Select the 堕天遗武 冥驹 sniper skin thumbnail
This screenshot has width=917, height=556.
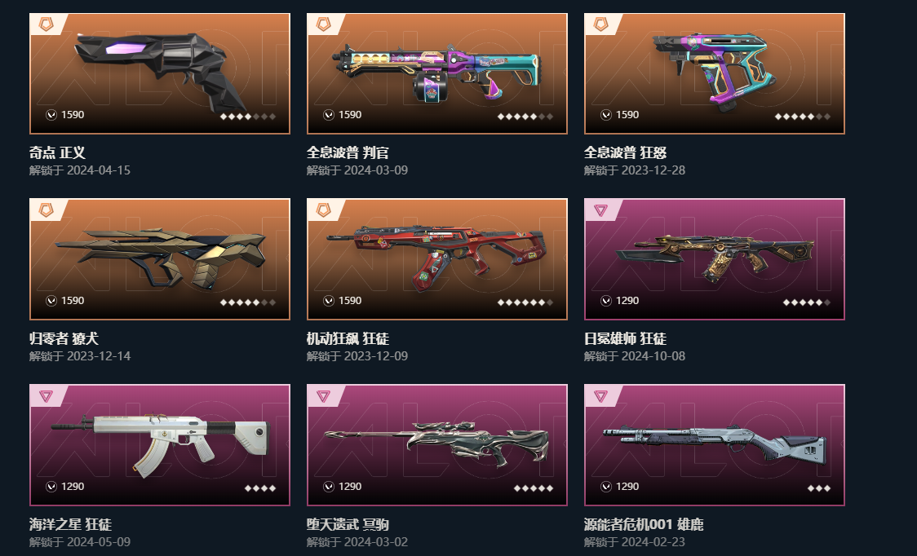tap(436, 445)
